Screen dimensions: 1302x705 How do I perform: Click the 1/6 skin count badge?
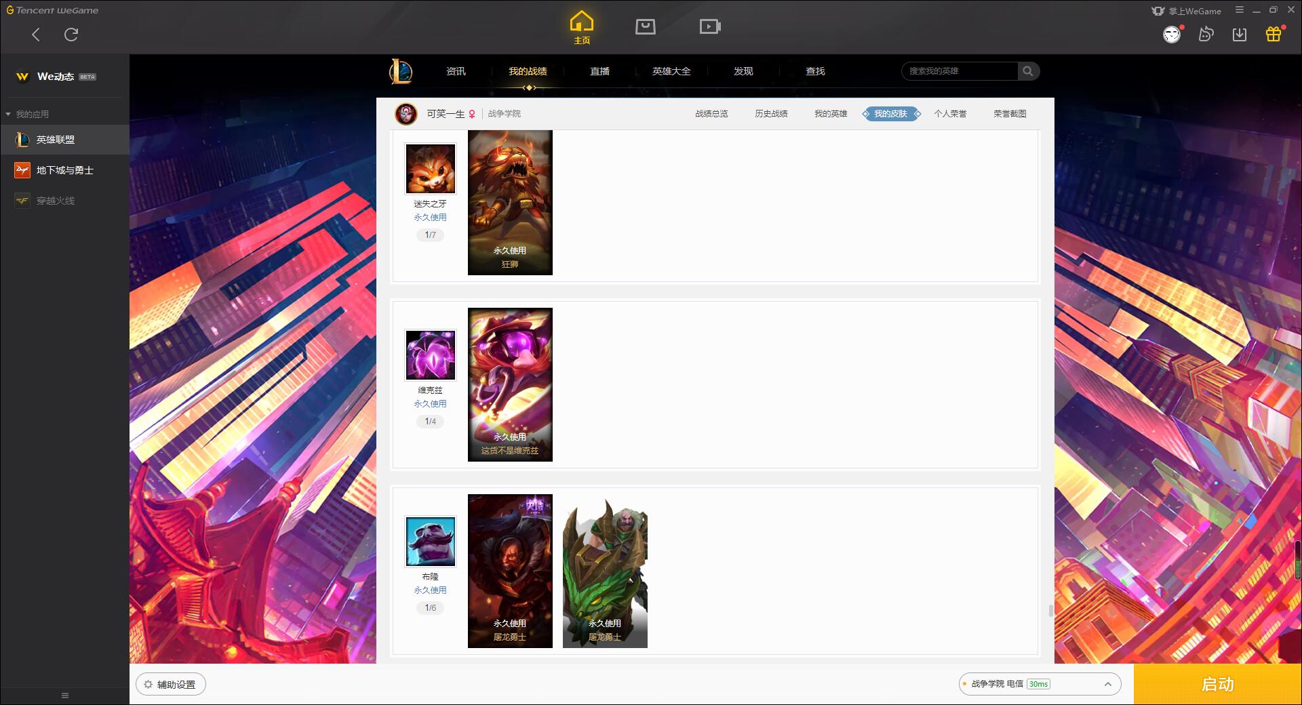pyautogui.click(x=431, y=608)
